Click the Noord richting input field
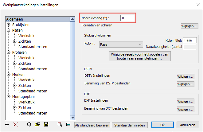 (127, 18)
